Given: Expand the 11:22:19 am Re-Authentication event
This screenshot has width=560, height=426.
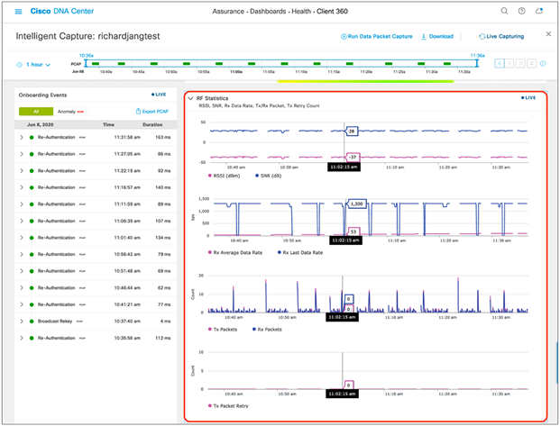Looking at the screenshot, I should click(22, 171).
